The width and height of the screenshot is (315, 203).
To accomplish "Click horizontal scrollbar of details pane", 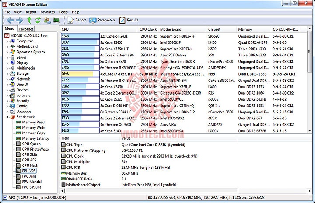I will [151, 191].
